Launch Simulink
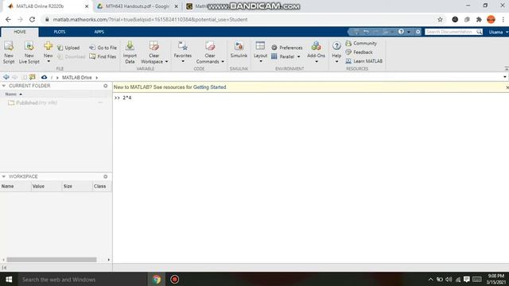 [239, 49]
